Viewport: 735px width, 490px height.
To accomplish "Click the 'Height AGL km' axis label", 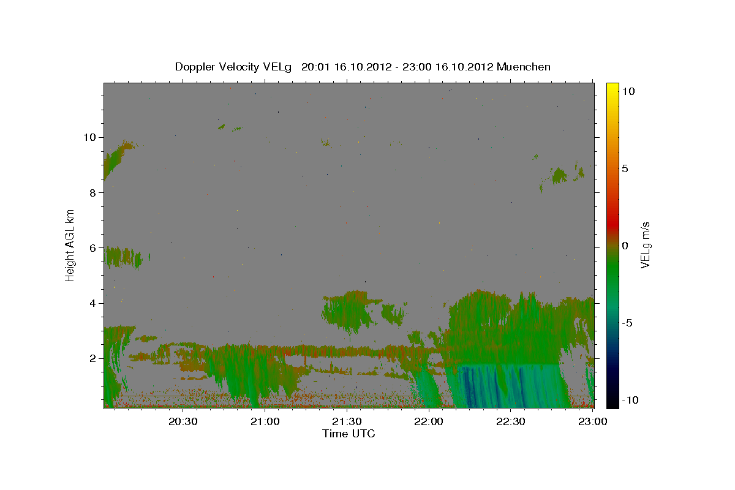I will tap(70, 244).
